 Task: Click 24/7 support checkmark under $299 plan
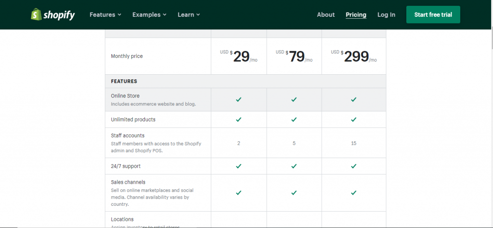point(354,166)
